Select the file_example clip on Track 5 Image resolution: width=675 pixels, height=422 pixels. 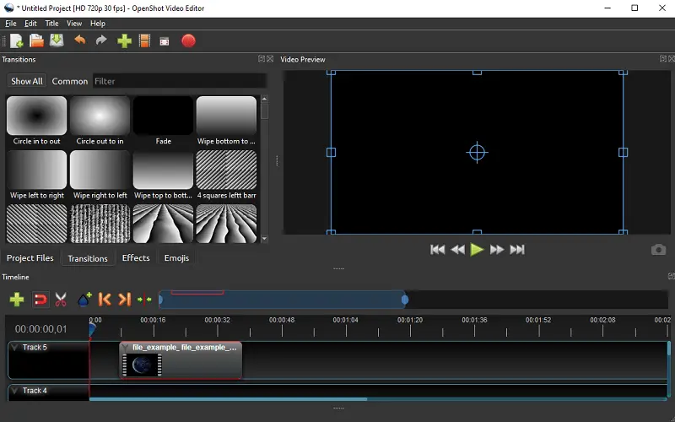[181, 361]
